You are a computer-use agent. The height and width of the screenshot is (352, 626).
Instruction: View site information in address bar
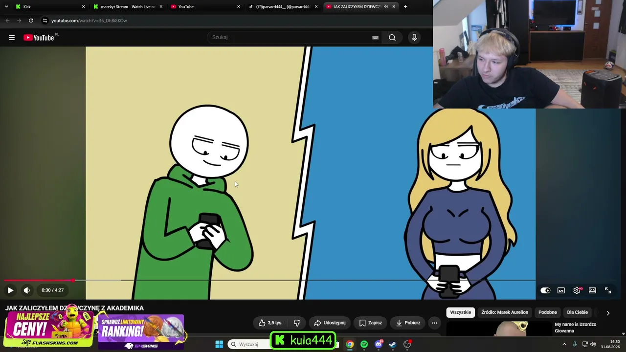click(x=45, y=21)
